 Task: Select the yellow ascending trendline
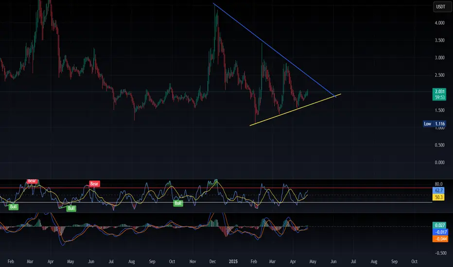coord(295,110)
